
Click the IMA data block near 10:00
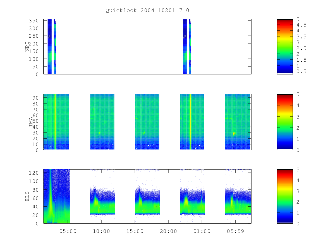point(102,122)
